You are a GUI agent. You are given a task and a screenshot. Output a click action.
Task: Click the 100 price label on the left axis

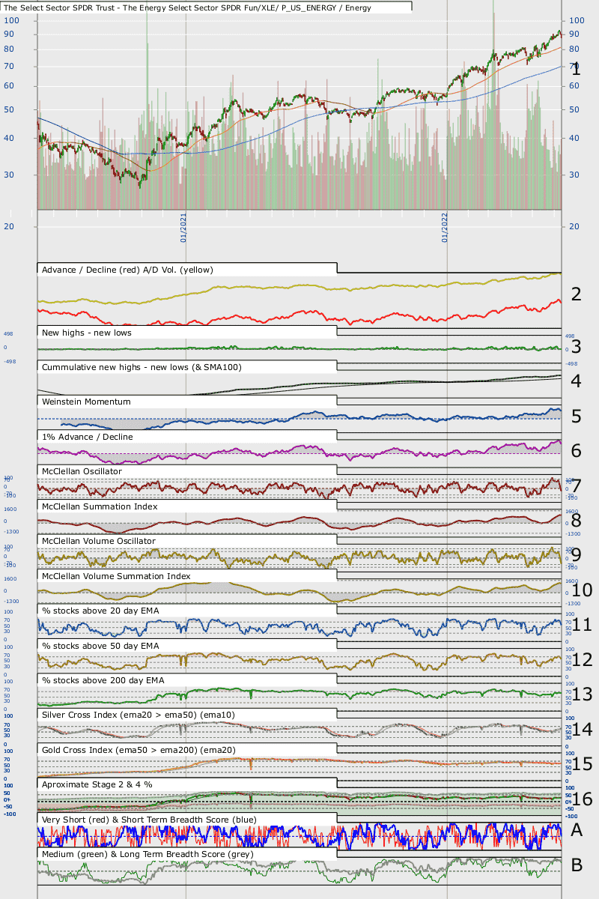pos(12,21)
